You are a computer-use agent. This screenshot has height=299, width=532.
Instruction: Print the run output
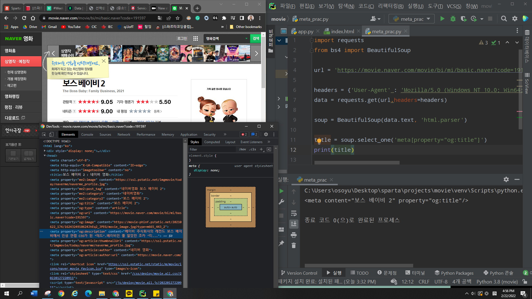tap(294, 235)
